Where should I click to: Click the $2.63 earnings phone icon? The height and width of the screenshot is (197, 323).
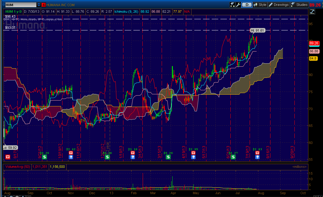[257, 153]
